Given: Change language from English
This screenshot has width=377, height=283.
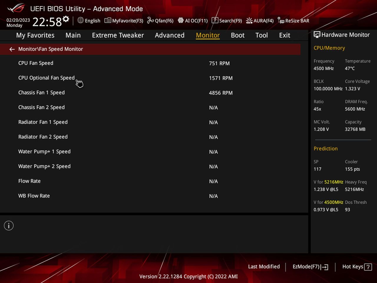Looking at the screenshot, I should (92, 21).
